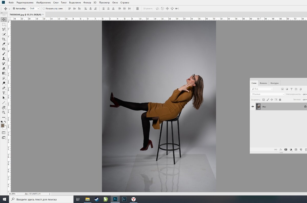Choose the Brush tool in the toolbar
Viewport: 307px width, 203px height.
point(4,54)
